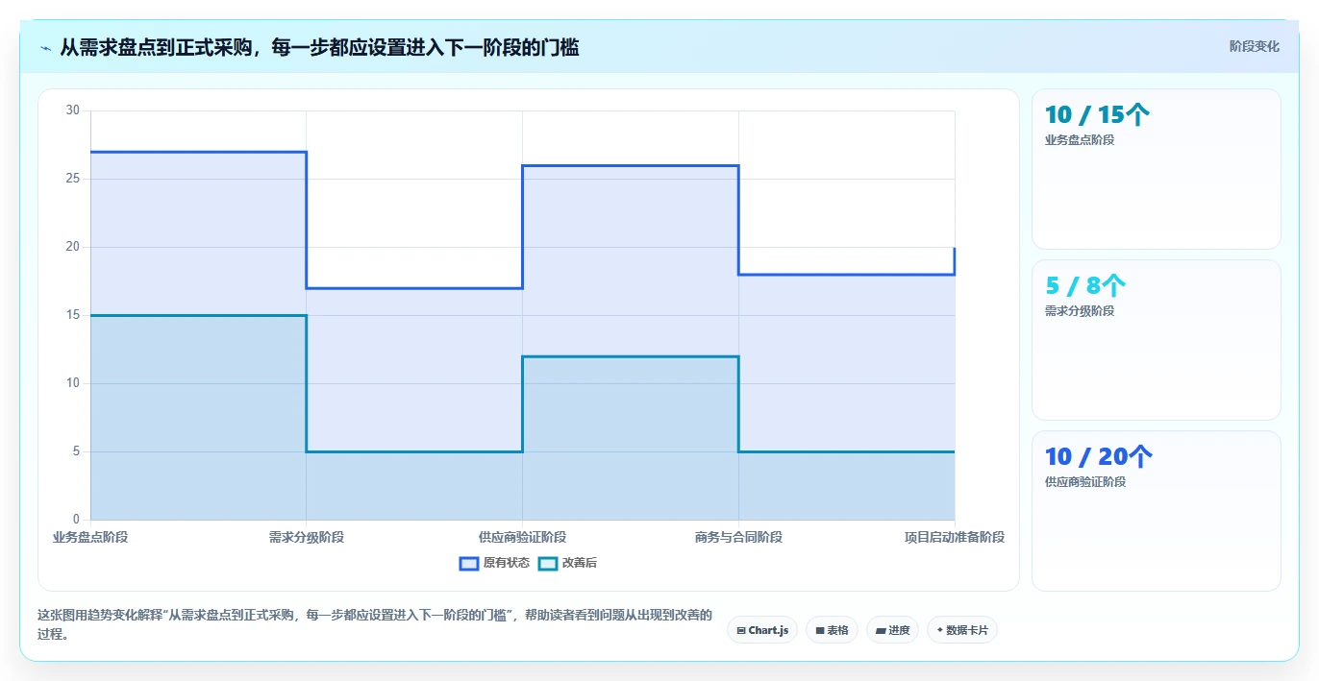Click the lightning icon beside the title

point(46,48)
